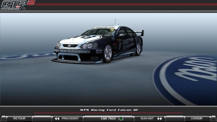The height and width of the screenshot is (122, 217).
Task: Click the number 8 decal on the car door
Action: pos(120,46)
